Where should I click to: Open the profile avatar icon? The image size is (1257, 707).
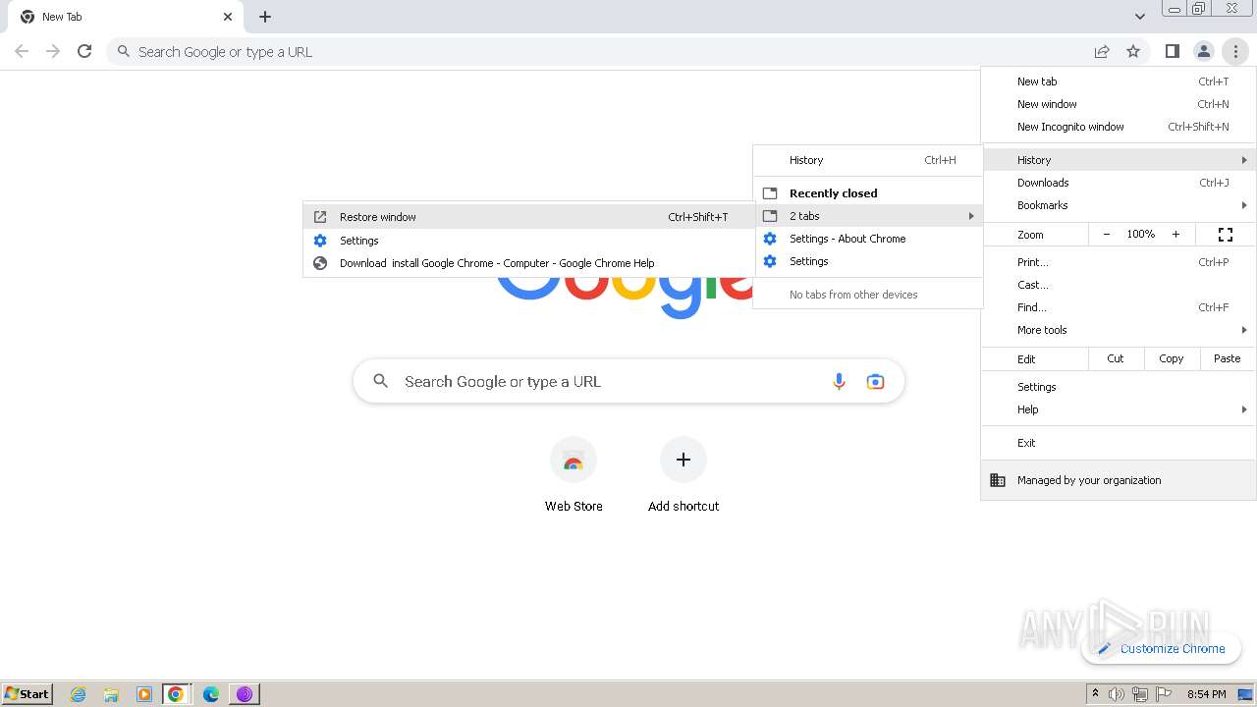[1203, 51]
